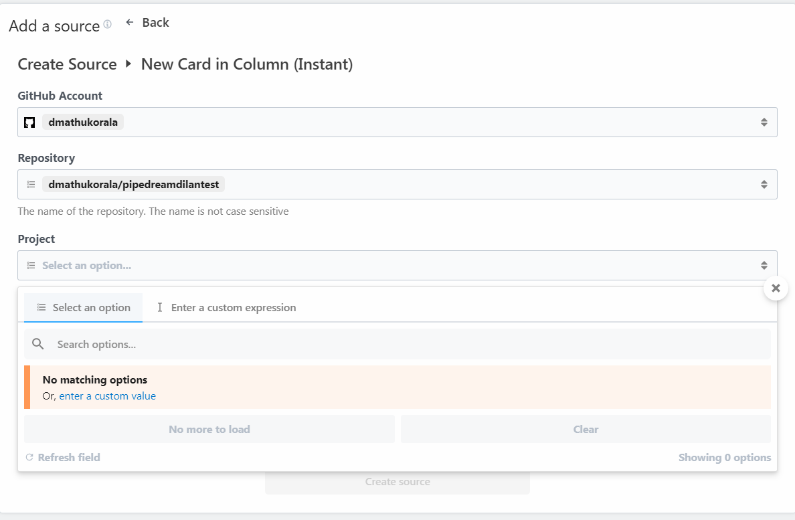Click the Search options input field
Image resolution: width=795 pixels, height=520 pixels.
[397, 345]
